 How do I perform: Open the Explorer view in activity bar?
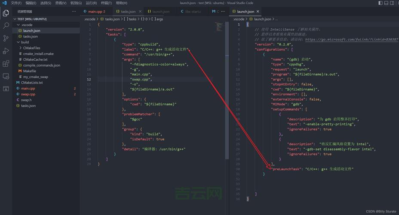pyautogui.click(x=6, y=13)
